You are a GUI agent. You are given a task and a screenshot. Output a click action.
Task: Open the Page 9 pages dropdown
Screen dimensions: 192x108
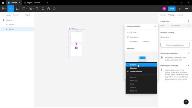click(x=28, y=15)
